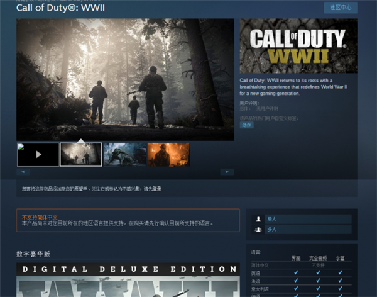This screenshot has width=377, height=297.
Task: Select the forest soldiers screenshot thumbnail
Action: [x=81, y=154]
